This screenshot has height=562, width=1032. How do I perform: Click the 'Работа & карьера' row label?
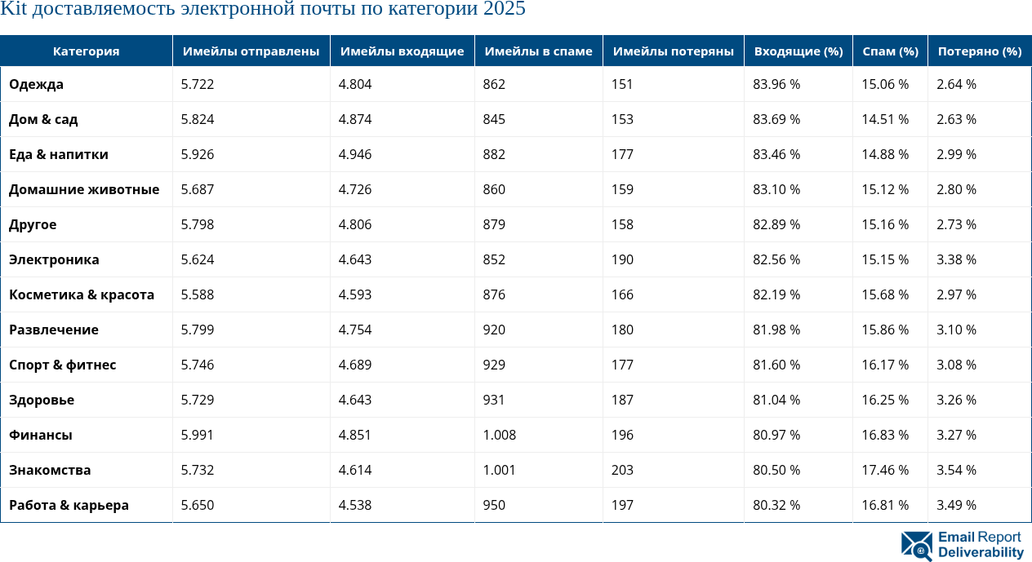(69, 505)
